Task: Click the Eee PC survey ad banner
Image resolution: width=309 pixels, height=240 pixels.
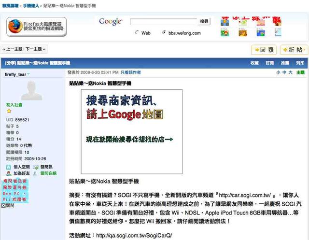Action: (x=15, y=191)
